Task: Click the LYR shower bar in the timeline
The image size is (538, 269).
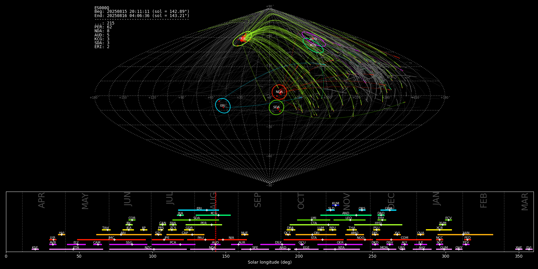Action: click(x=53, y=240)
